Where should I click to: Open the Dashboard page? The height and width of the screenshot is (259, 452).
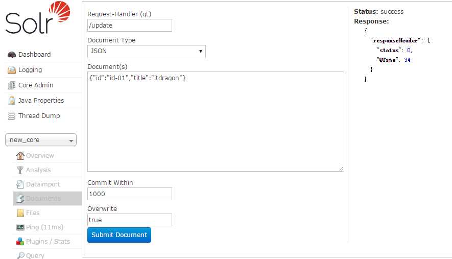tap(35, 55)
